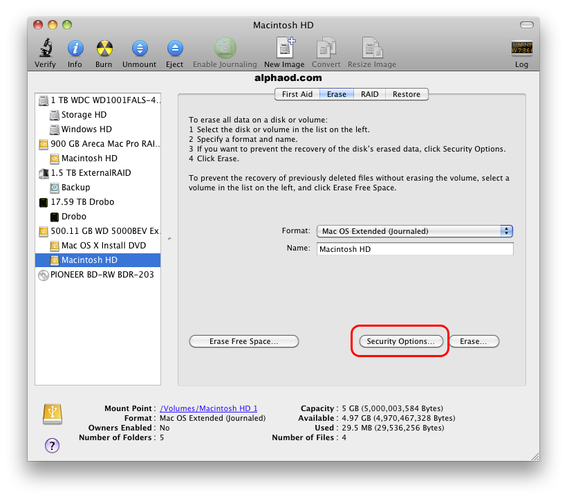Select the Drobo volume

(x=98, y=217)
